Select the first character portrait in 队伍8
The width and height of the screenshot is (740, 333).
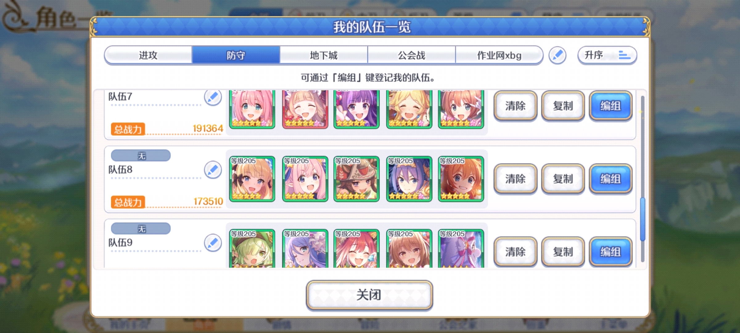pyautogui.click(x=252, y=179)
